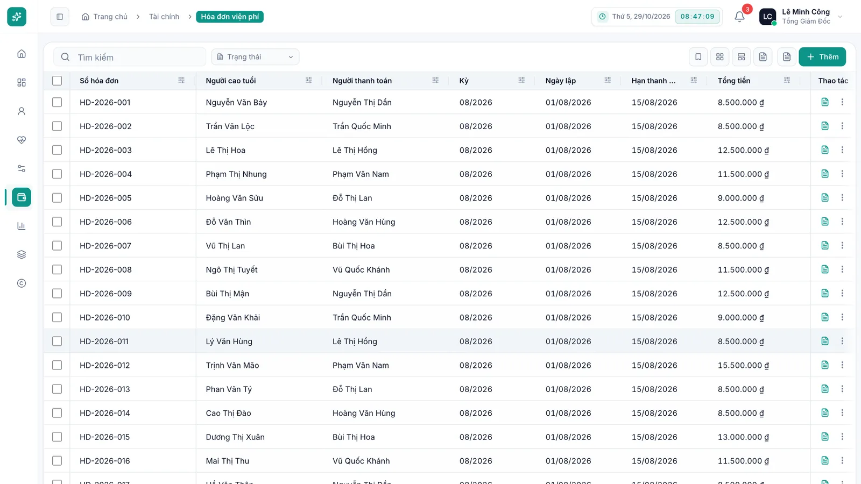Open the notifications bell

pyautogui.click(x=739, y=17)
